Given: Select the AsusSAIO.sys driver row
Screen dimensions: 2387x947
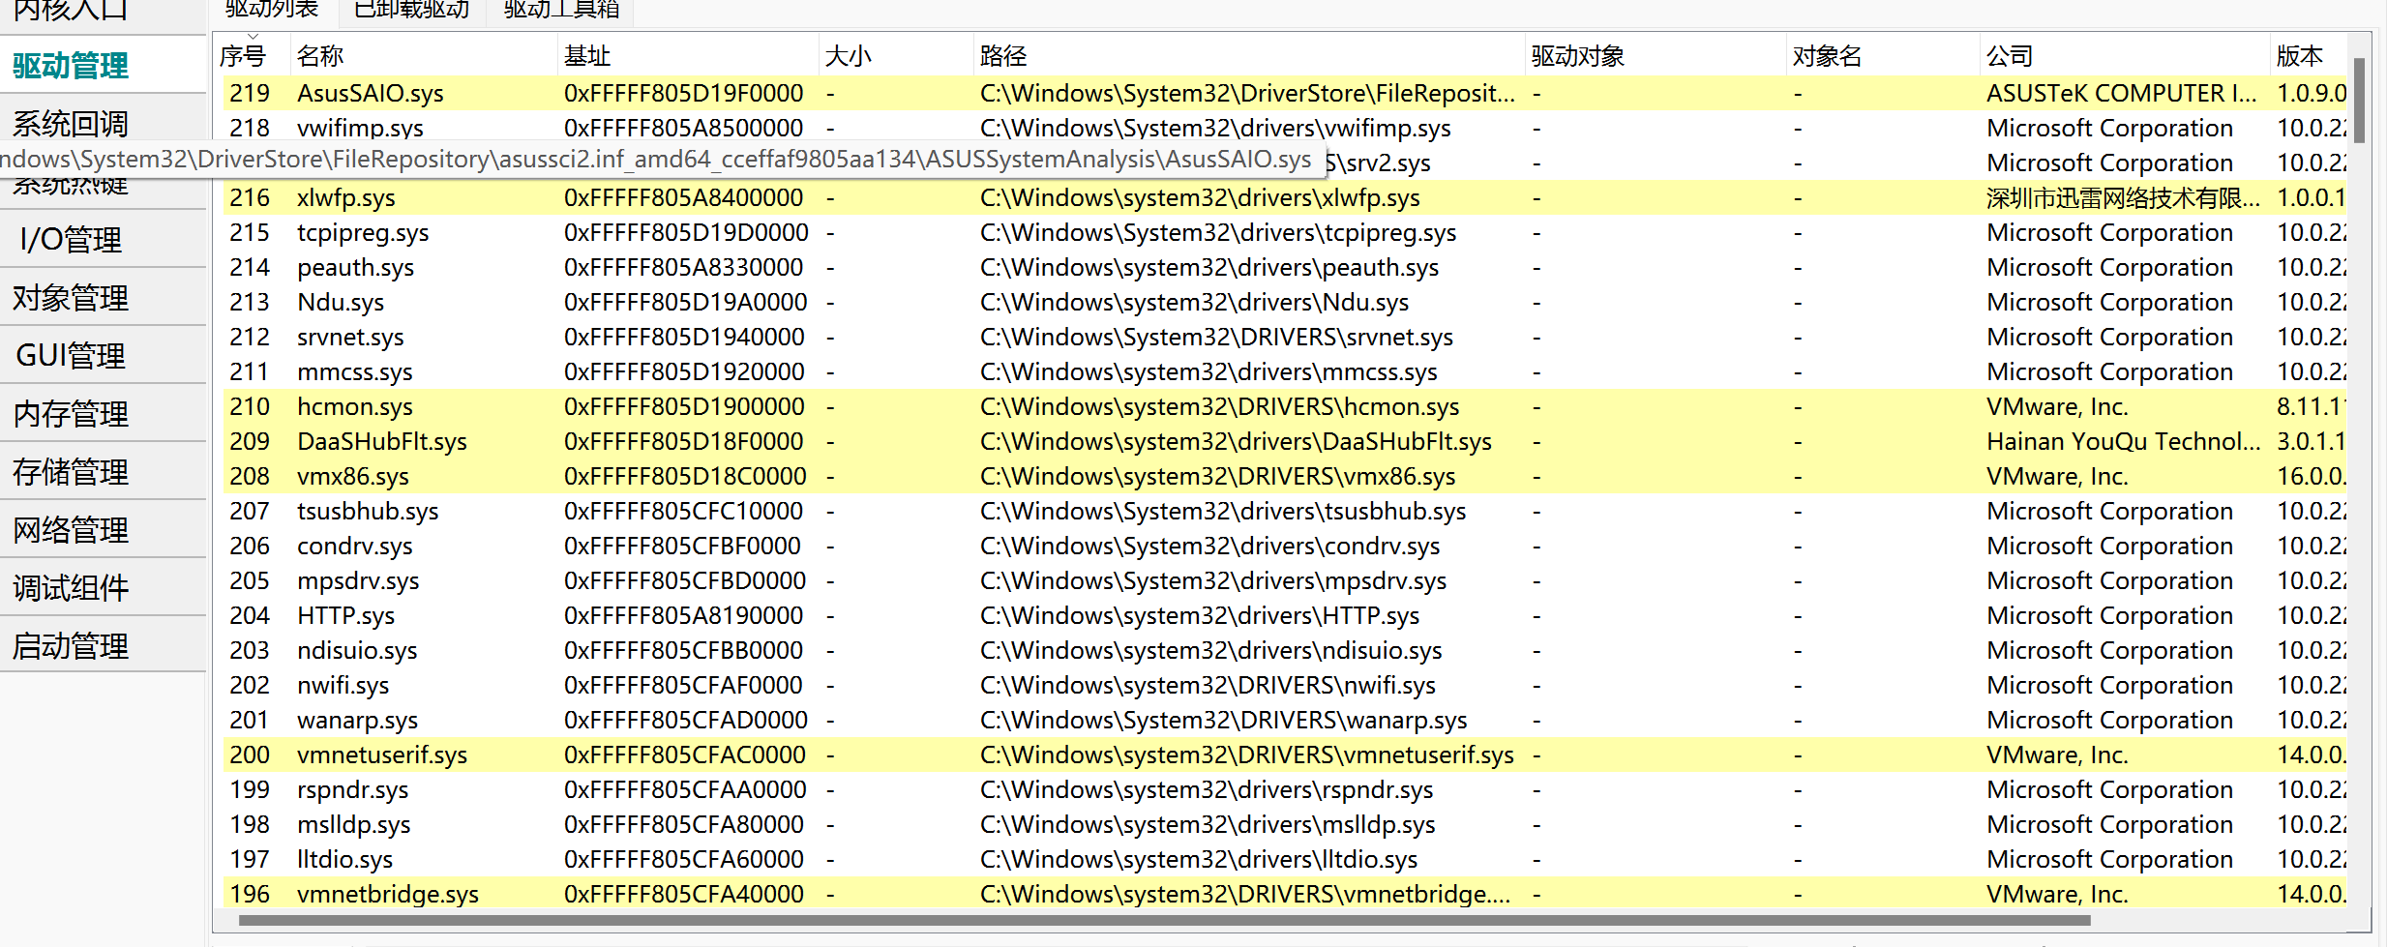Looking at the screenshot, I should coord(1285,93).
